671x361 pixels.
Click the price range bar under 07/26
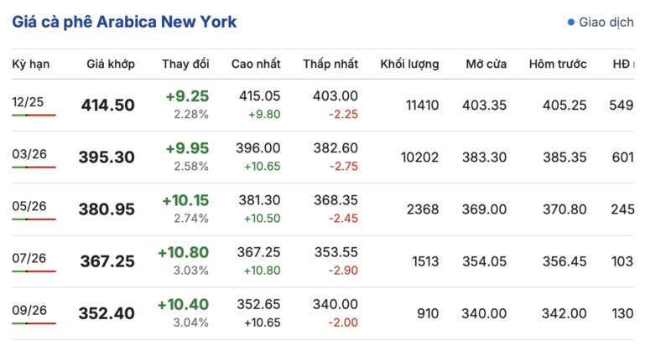[x=34, y=271]
